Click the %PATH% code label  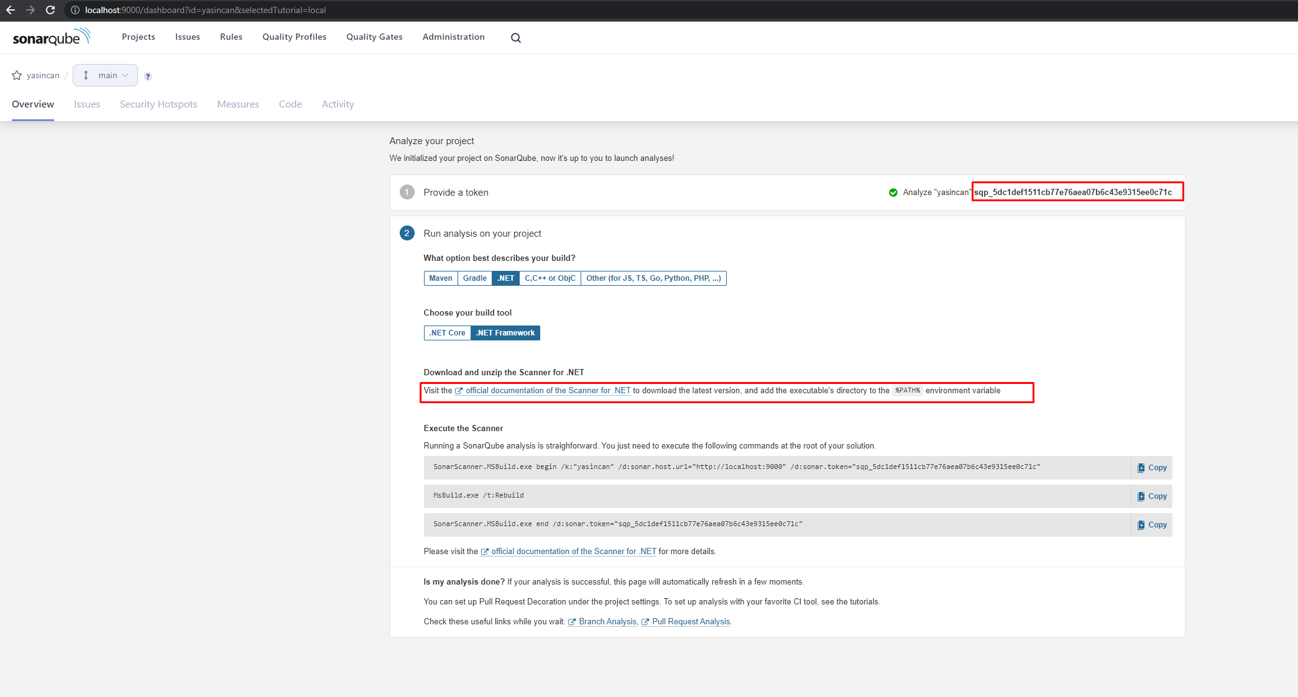(908, 391)
